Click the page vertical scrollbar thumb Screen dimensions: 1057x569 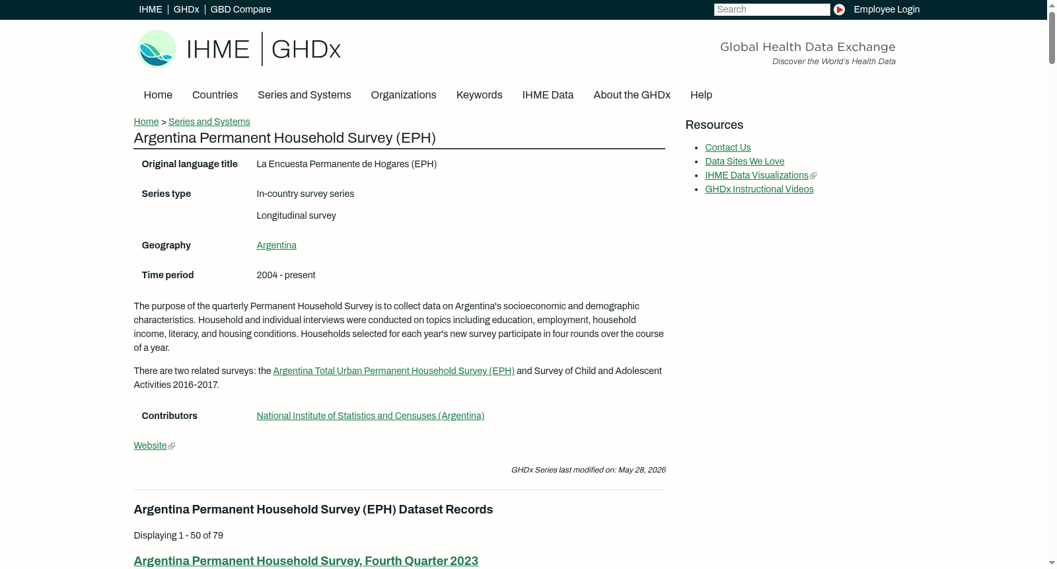tap(1052, 37)
